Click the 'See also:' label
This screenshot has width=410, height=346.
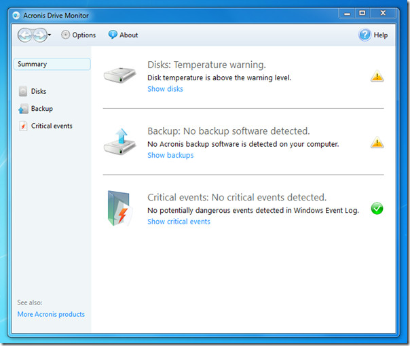click(30, 302)
